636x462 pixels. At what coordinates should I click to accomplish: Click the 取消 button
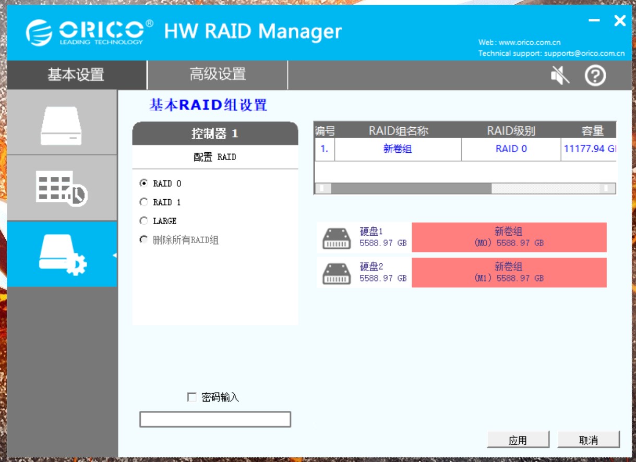pos(589,440)
